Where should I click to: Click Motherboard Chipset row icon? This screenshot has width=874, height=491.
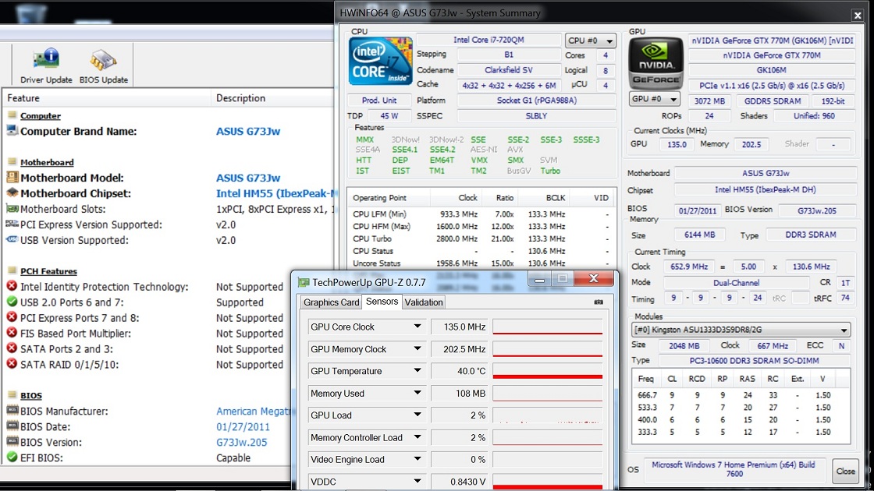click(12, 193)
